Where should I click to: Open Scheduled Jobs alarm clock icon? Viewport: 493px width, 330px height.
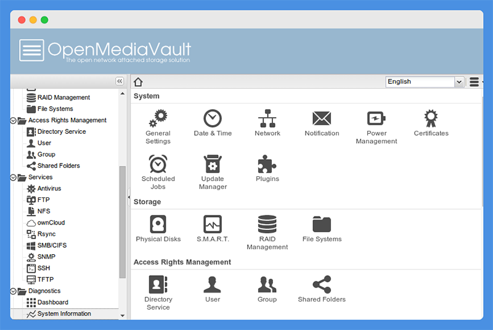(158, 172)
